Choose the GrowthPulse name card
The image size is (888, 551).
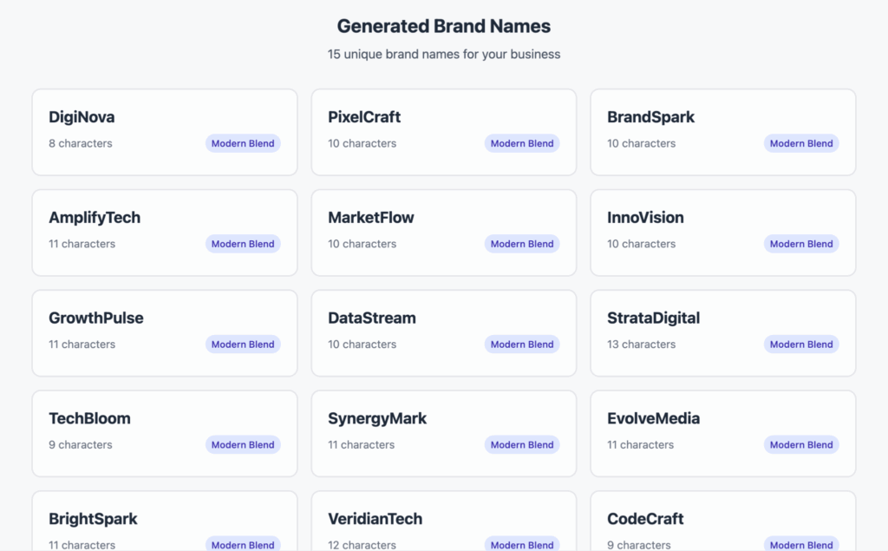coord(164,332)
